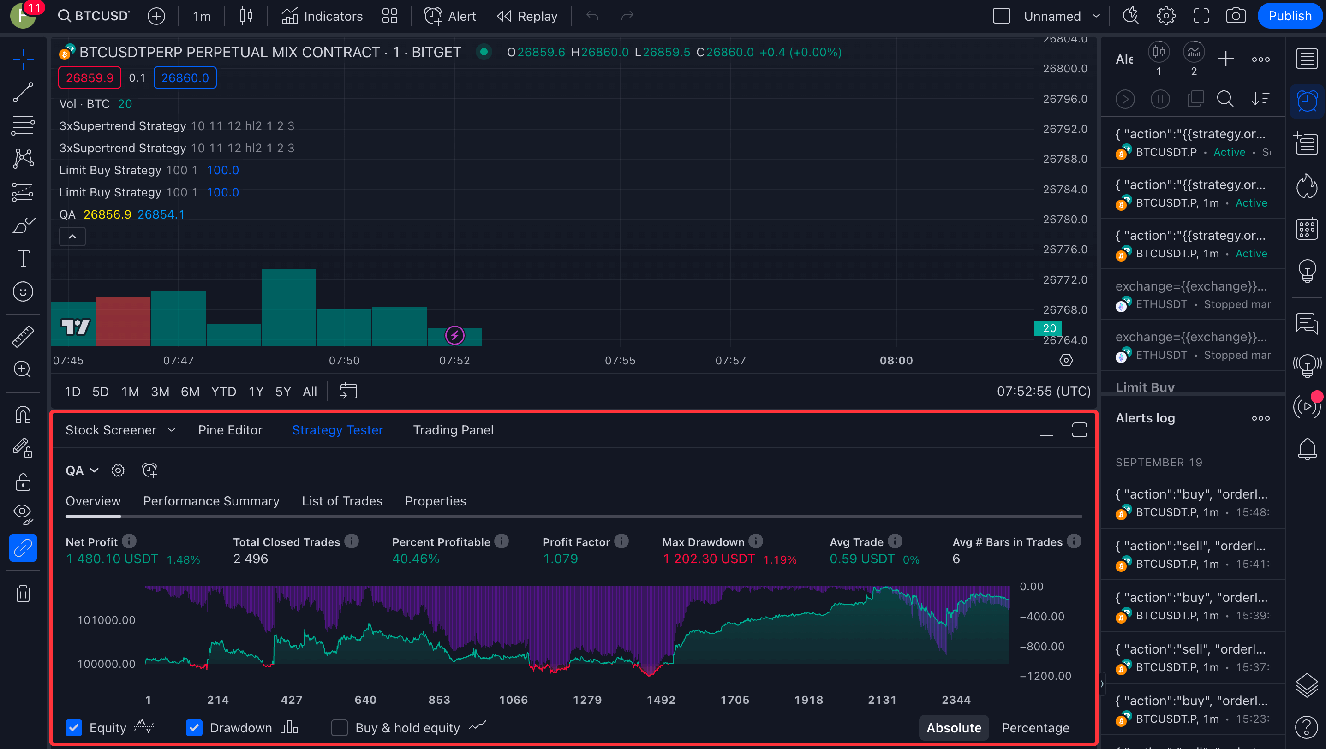Open the layout select square icon
This screenshot has width=1326, height=749.
click(1001, 16)
